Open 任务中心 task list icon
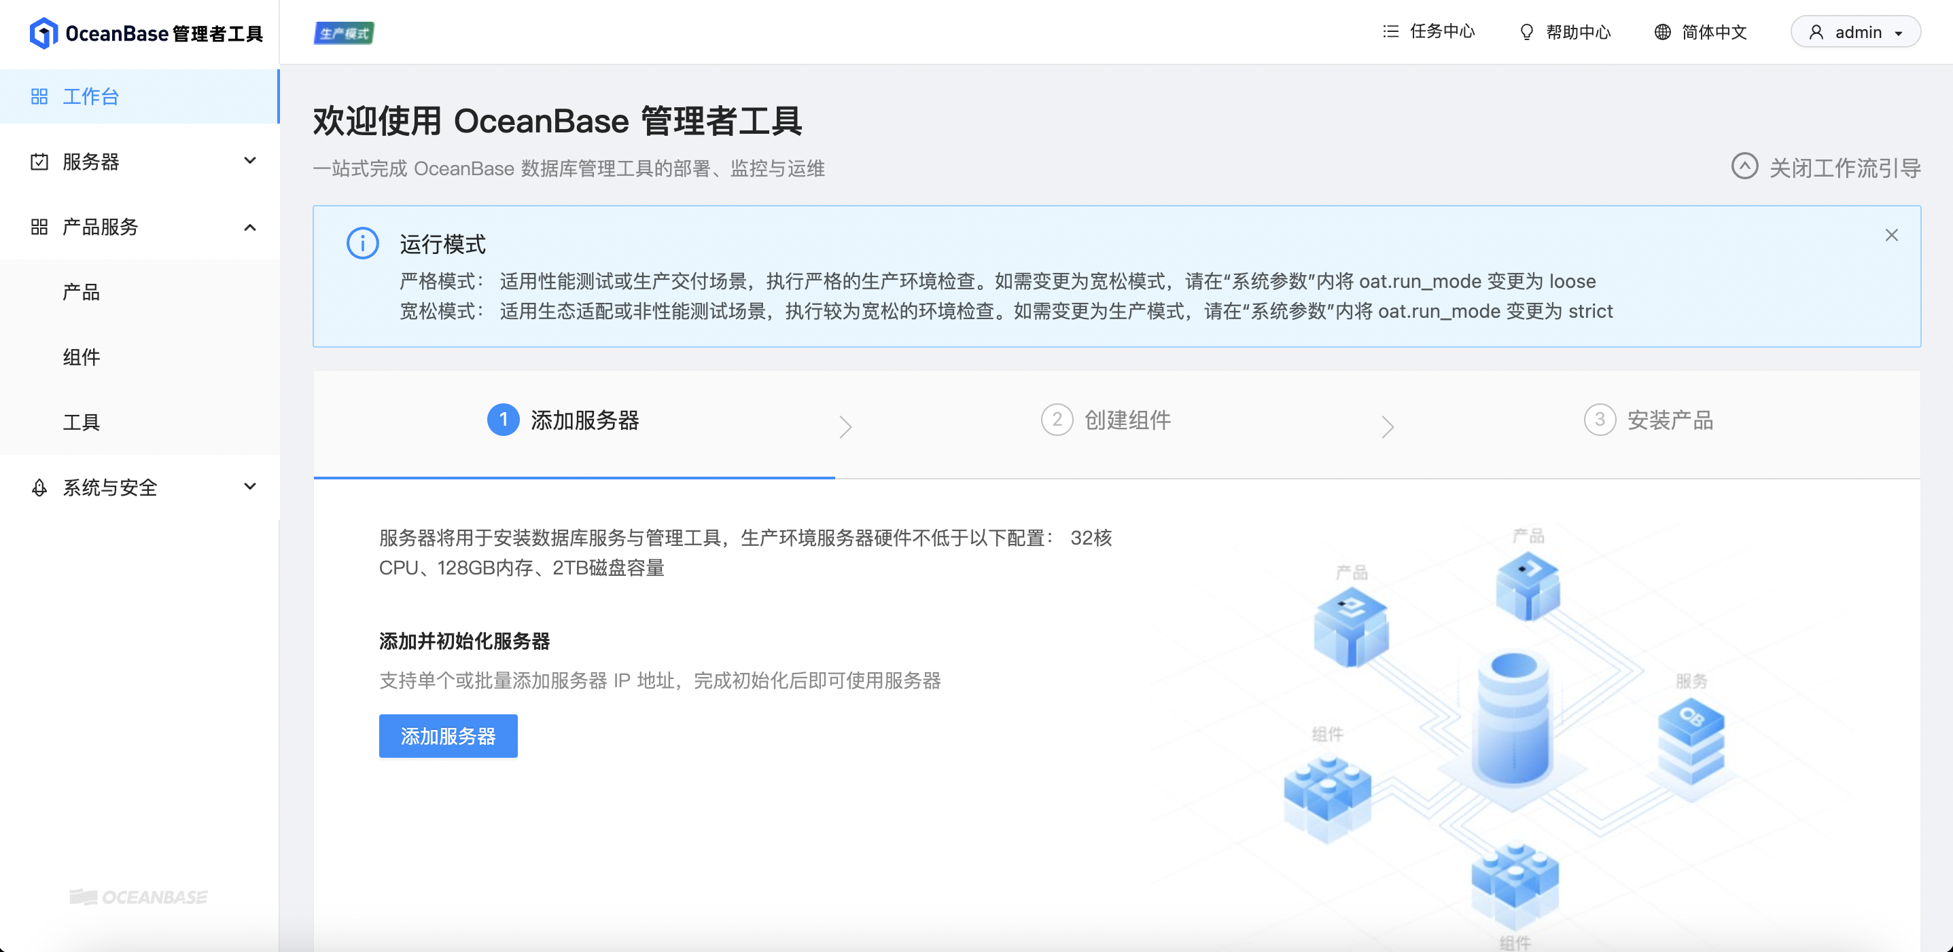 click(x=1390, y=32)
